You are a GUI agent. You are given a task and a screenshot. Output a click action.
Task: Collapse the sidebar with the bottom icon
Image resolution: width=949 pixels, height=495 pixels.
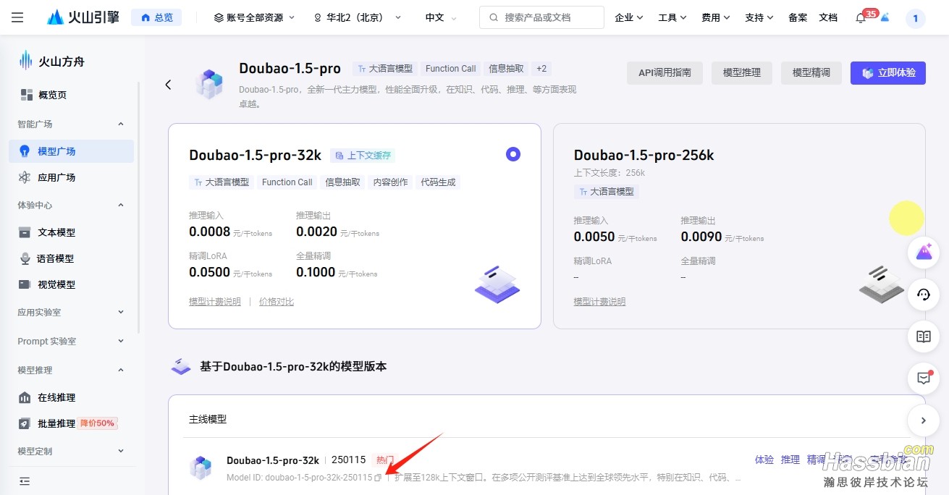coord(25,481)
